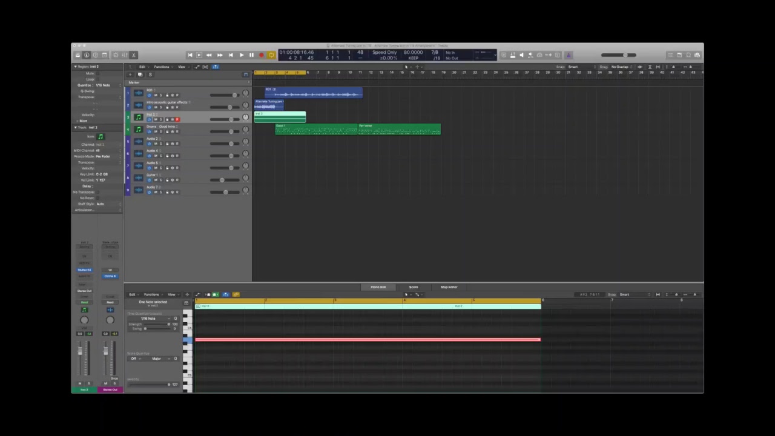The height and width of the screenshot is (436, 775).
Task: Mute the Stereo Out channel strip
Action: 105,383
